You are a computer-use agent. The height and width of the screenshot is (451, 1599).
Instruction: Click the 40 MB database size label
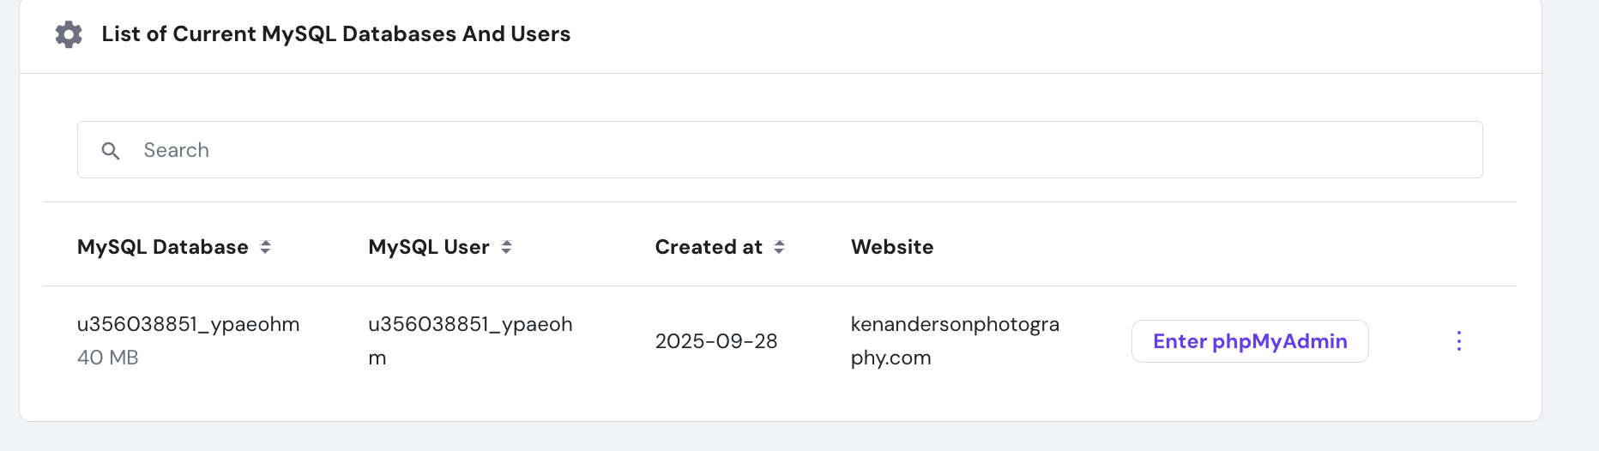pyautogui.click(x=108, y=358)
